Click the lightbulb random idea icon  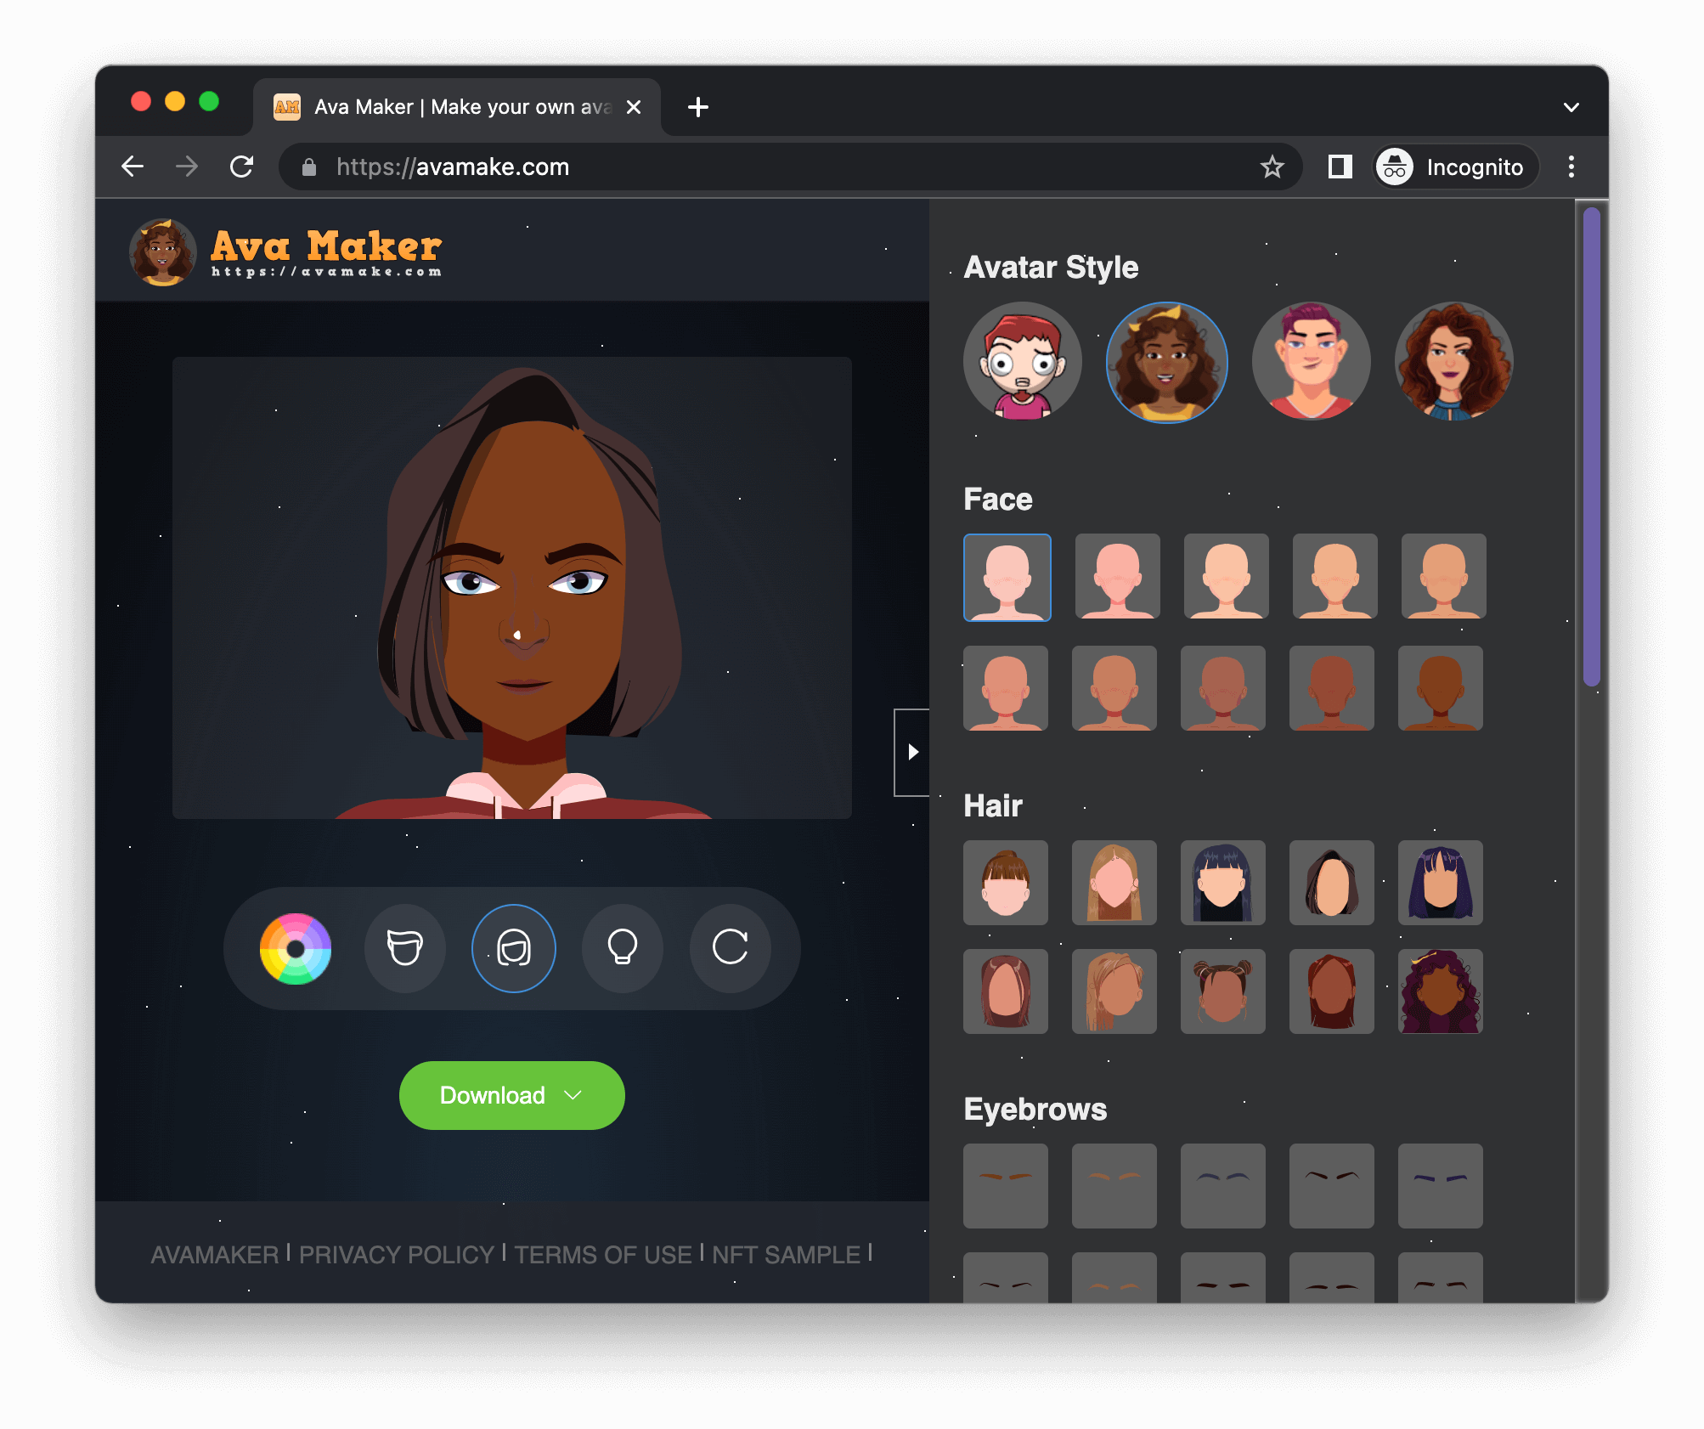(x=623, y=948)
